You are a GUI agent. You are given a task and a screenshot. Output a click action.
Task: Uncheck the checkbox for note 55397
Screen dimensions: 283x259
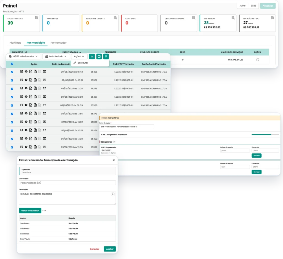(12, 147)
